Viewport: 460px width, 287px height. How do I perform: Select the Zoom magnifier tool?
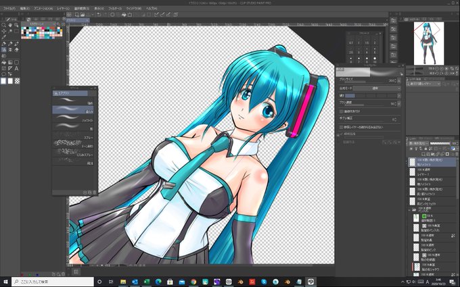click(4, 25)
